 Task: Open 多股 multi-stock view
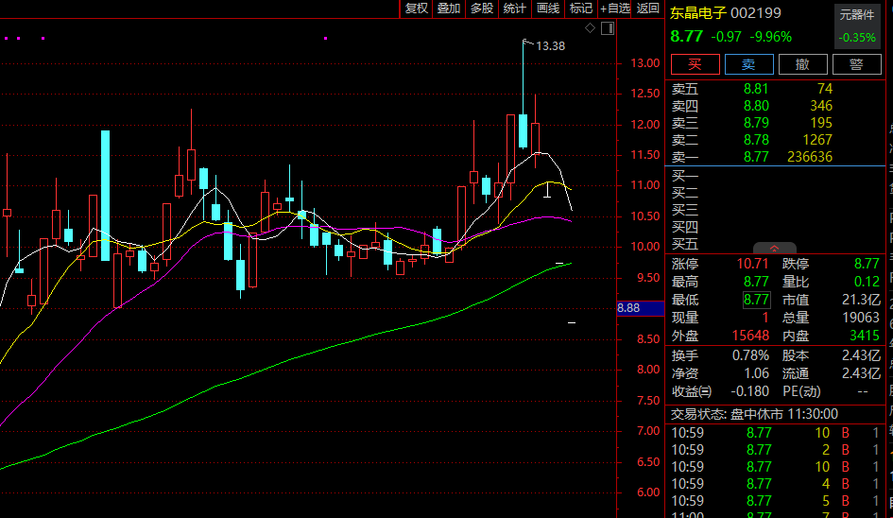coord(482,9)
